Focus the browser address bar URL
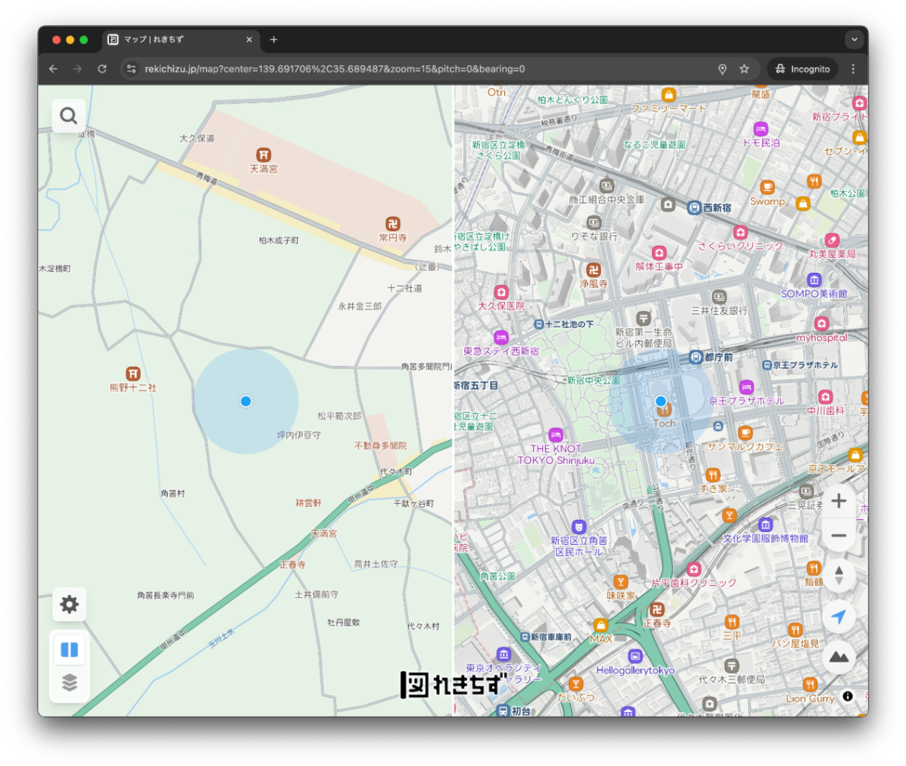Viewport: 906px width, 766px height. pyautogui.click(x=335, y=69)
